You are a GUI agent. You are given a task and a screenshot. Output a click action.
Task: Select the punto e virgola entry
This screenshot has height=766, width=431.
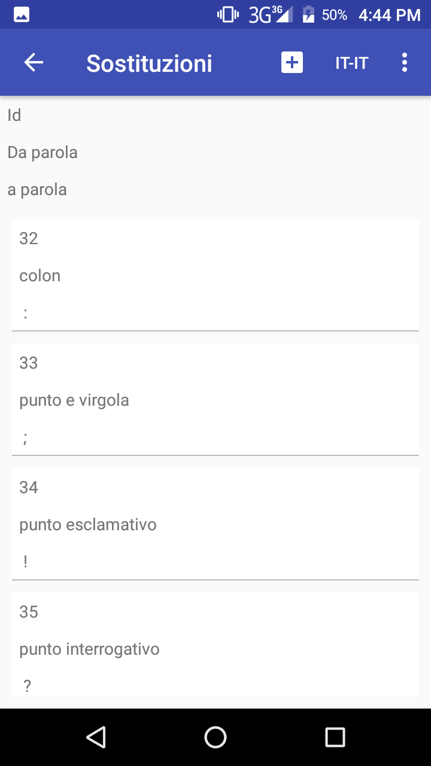point(215,400)
